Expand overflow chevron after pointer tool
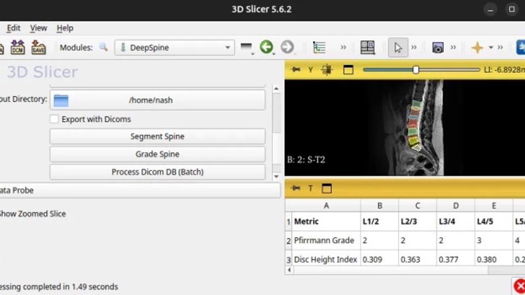 point(414,48)
